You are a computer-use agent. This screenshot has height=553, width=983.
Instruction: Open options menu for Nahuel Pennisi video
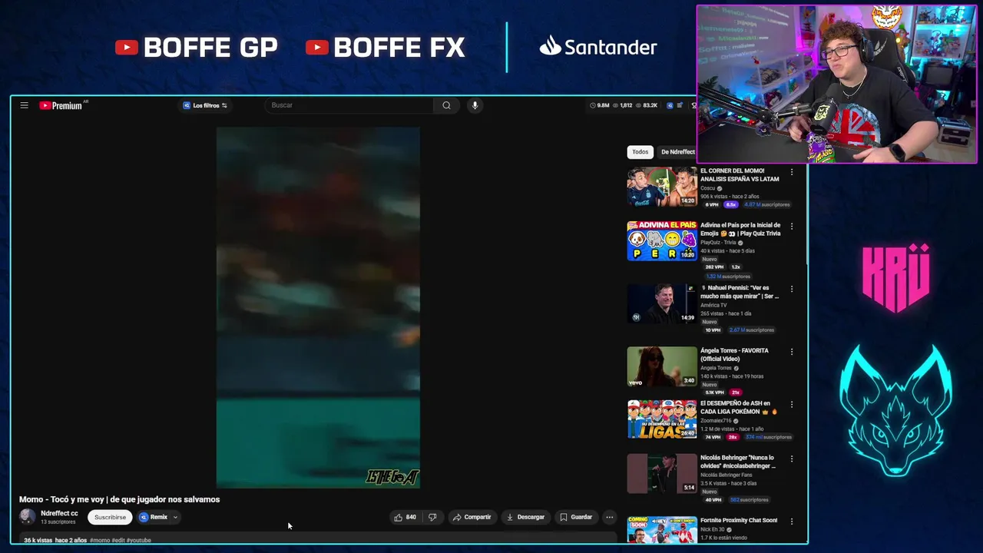tap(792, 289)
